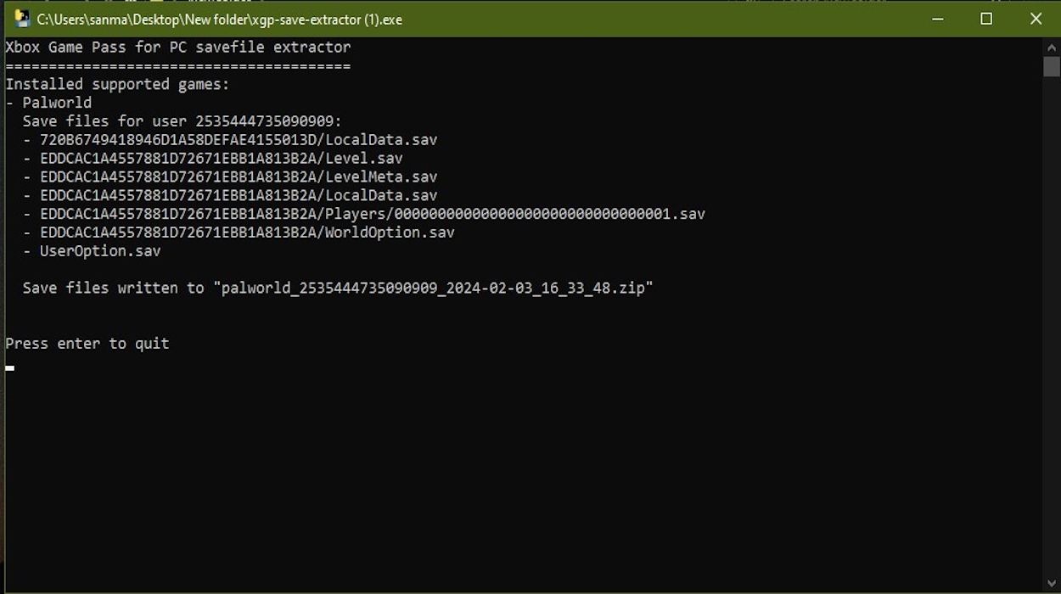Click the WorldOption.sav file line
The height and width of the screenshot is (594, 1061).
(246, 233)
